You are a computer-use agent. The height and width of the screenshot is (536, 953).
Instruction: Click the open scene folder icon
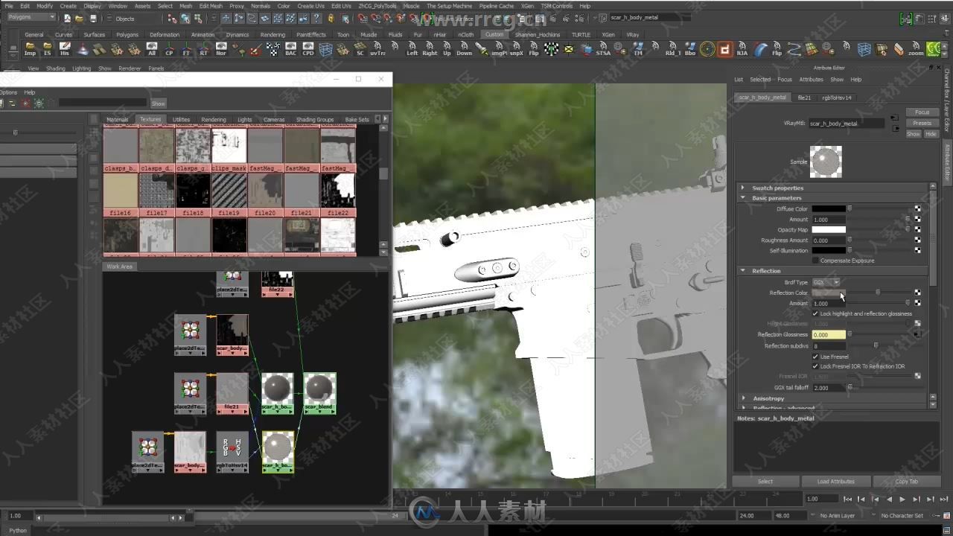[x=80, y=18]
